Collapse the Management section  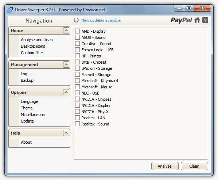coord(66,64)
